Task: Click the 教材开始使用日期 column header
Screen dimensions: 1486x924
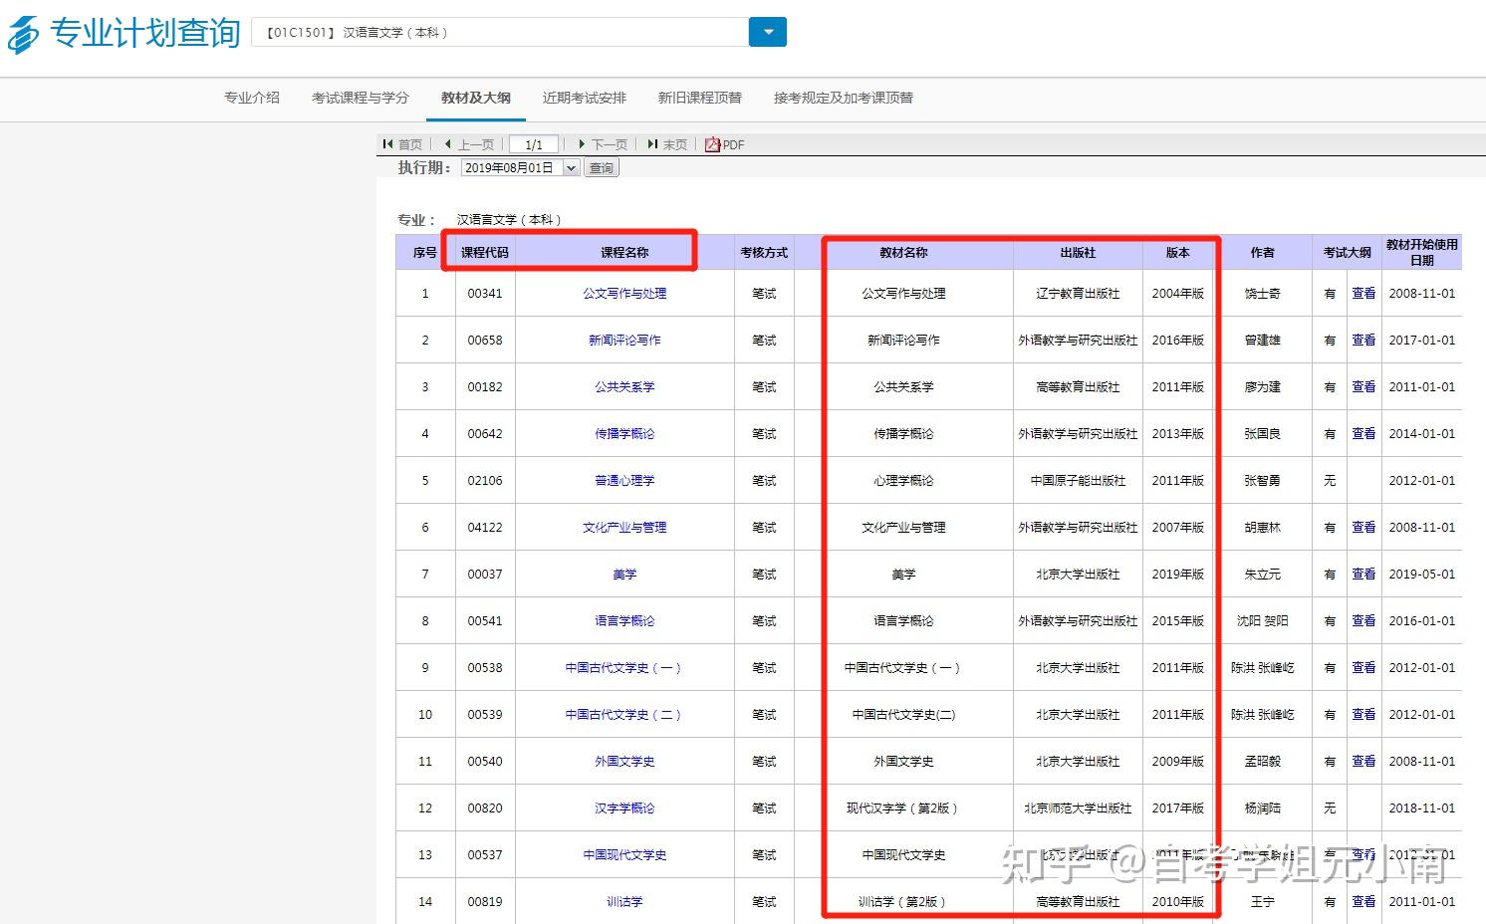Action: pos(1422,252)
